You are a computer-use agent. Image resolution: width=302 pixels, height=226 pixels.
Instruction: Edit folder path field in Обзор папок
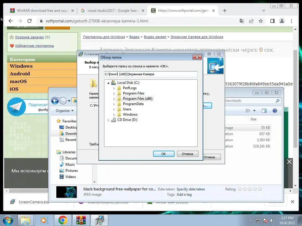coord(151,74)
